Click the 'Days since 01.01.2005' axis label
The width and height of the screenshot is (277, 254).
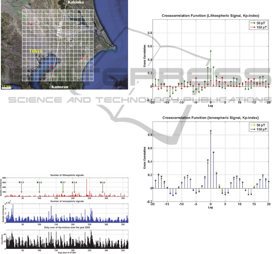68,252
